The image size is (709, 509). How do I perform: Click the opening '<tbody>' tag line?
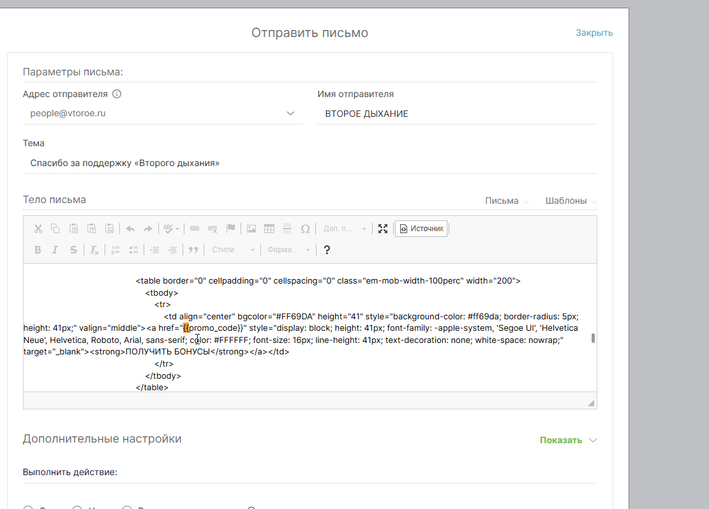pyautogui.click(x=161, y=293)
